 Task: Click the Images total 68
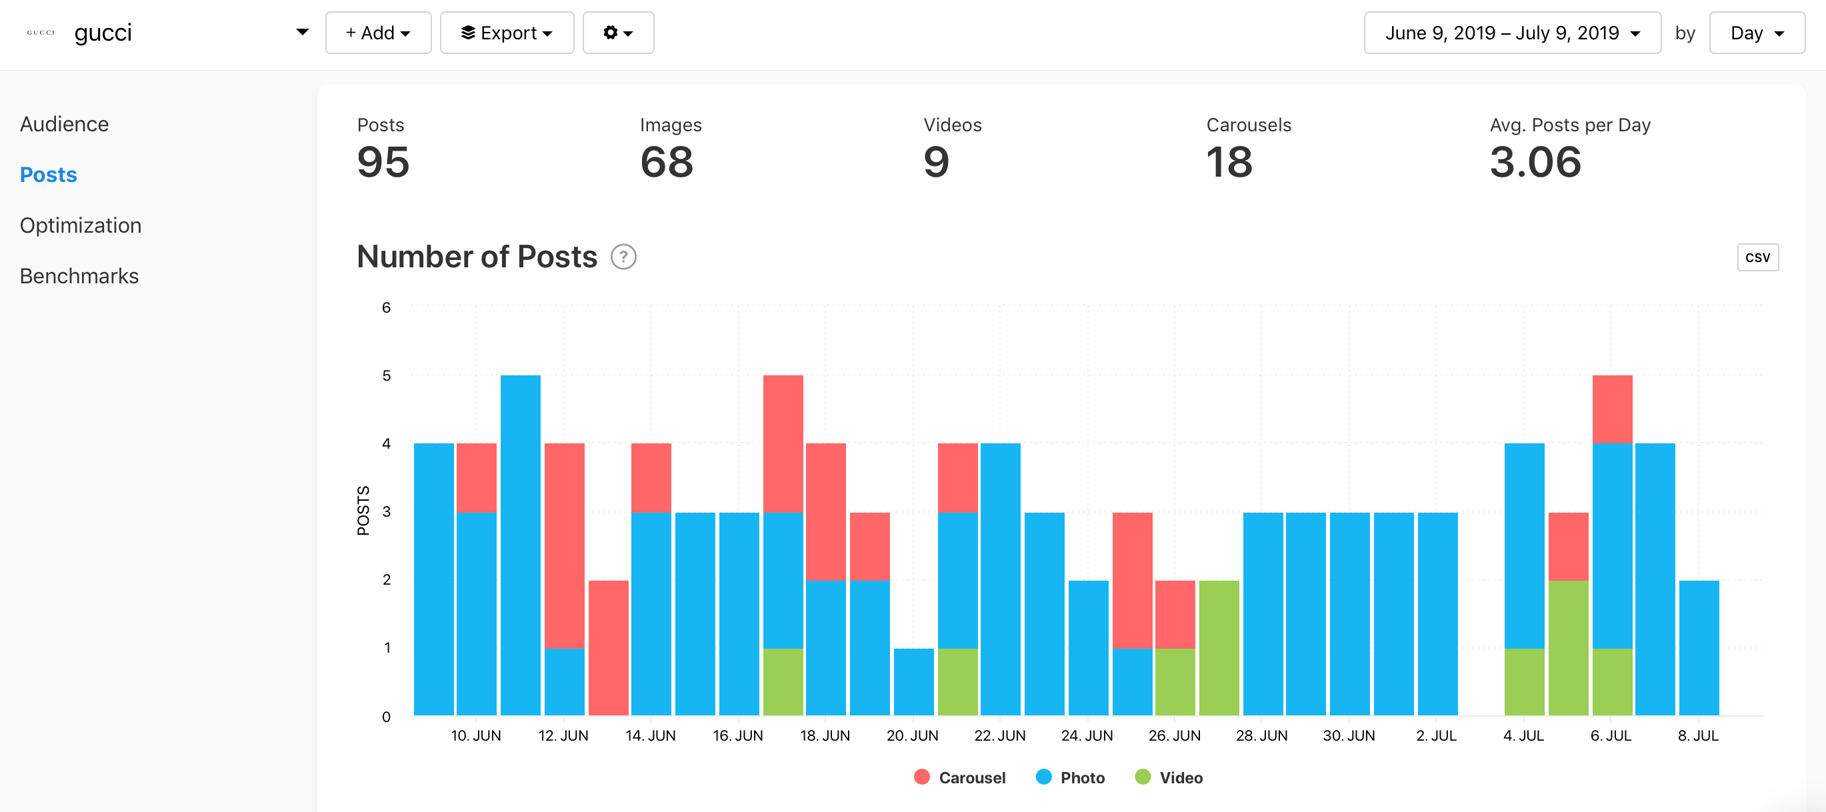point(666,161)
